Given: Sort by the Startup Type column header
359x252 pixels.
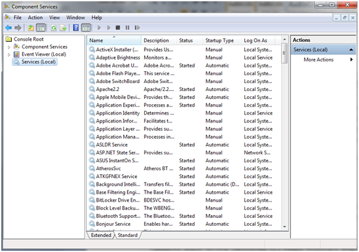Looking at the screenshot, I should pos(222,41).
